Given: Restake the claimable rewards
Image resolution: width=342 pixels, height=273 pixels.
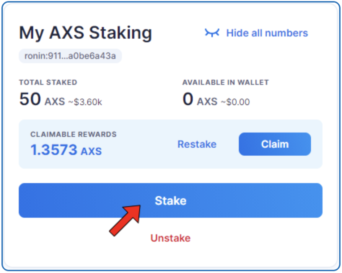Looking at the screenshot, I should coord(197,144).
